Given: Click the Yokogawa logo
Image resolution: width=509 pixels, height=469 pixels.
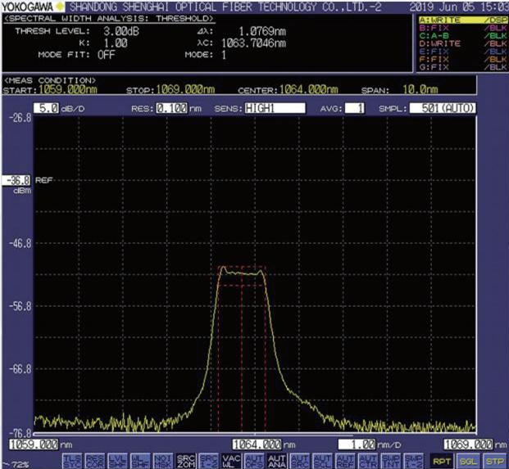Looking at the screenshot, I should pos(33,7).
